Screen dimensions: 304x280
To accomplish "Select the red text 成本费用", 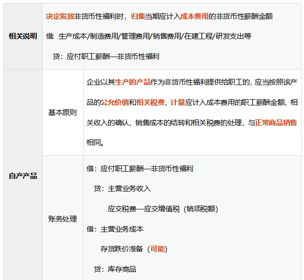I will [194, 16].
